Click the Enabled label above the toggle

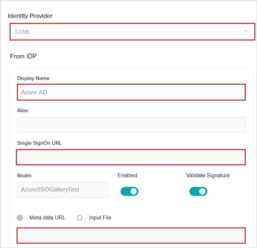point(128,175)
